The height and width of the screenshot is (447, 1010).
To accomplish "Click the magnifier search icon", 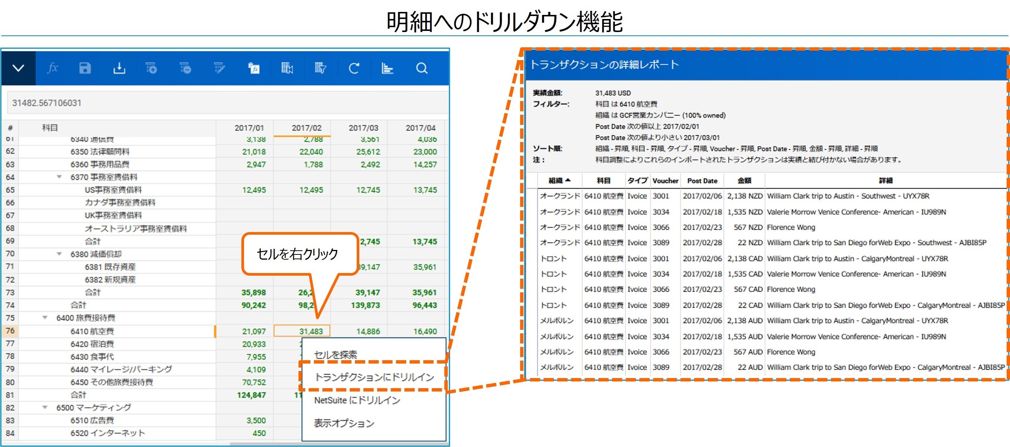I will [x=422, y=68].
